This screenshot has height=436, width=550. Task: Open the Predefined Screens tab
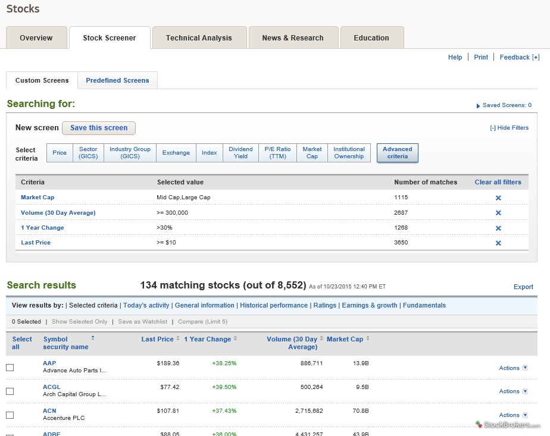pyautogui.click(x=117, y=80)
